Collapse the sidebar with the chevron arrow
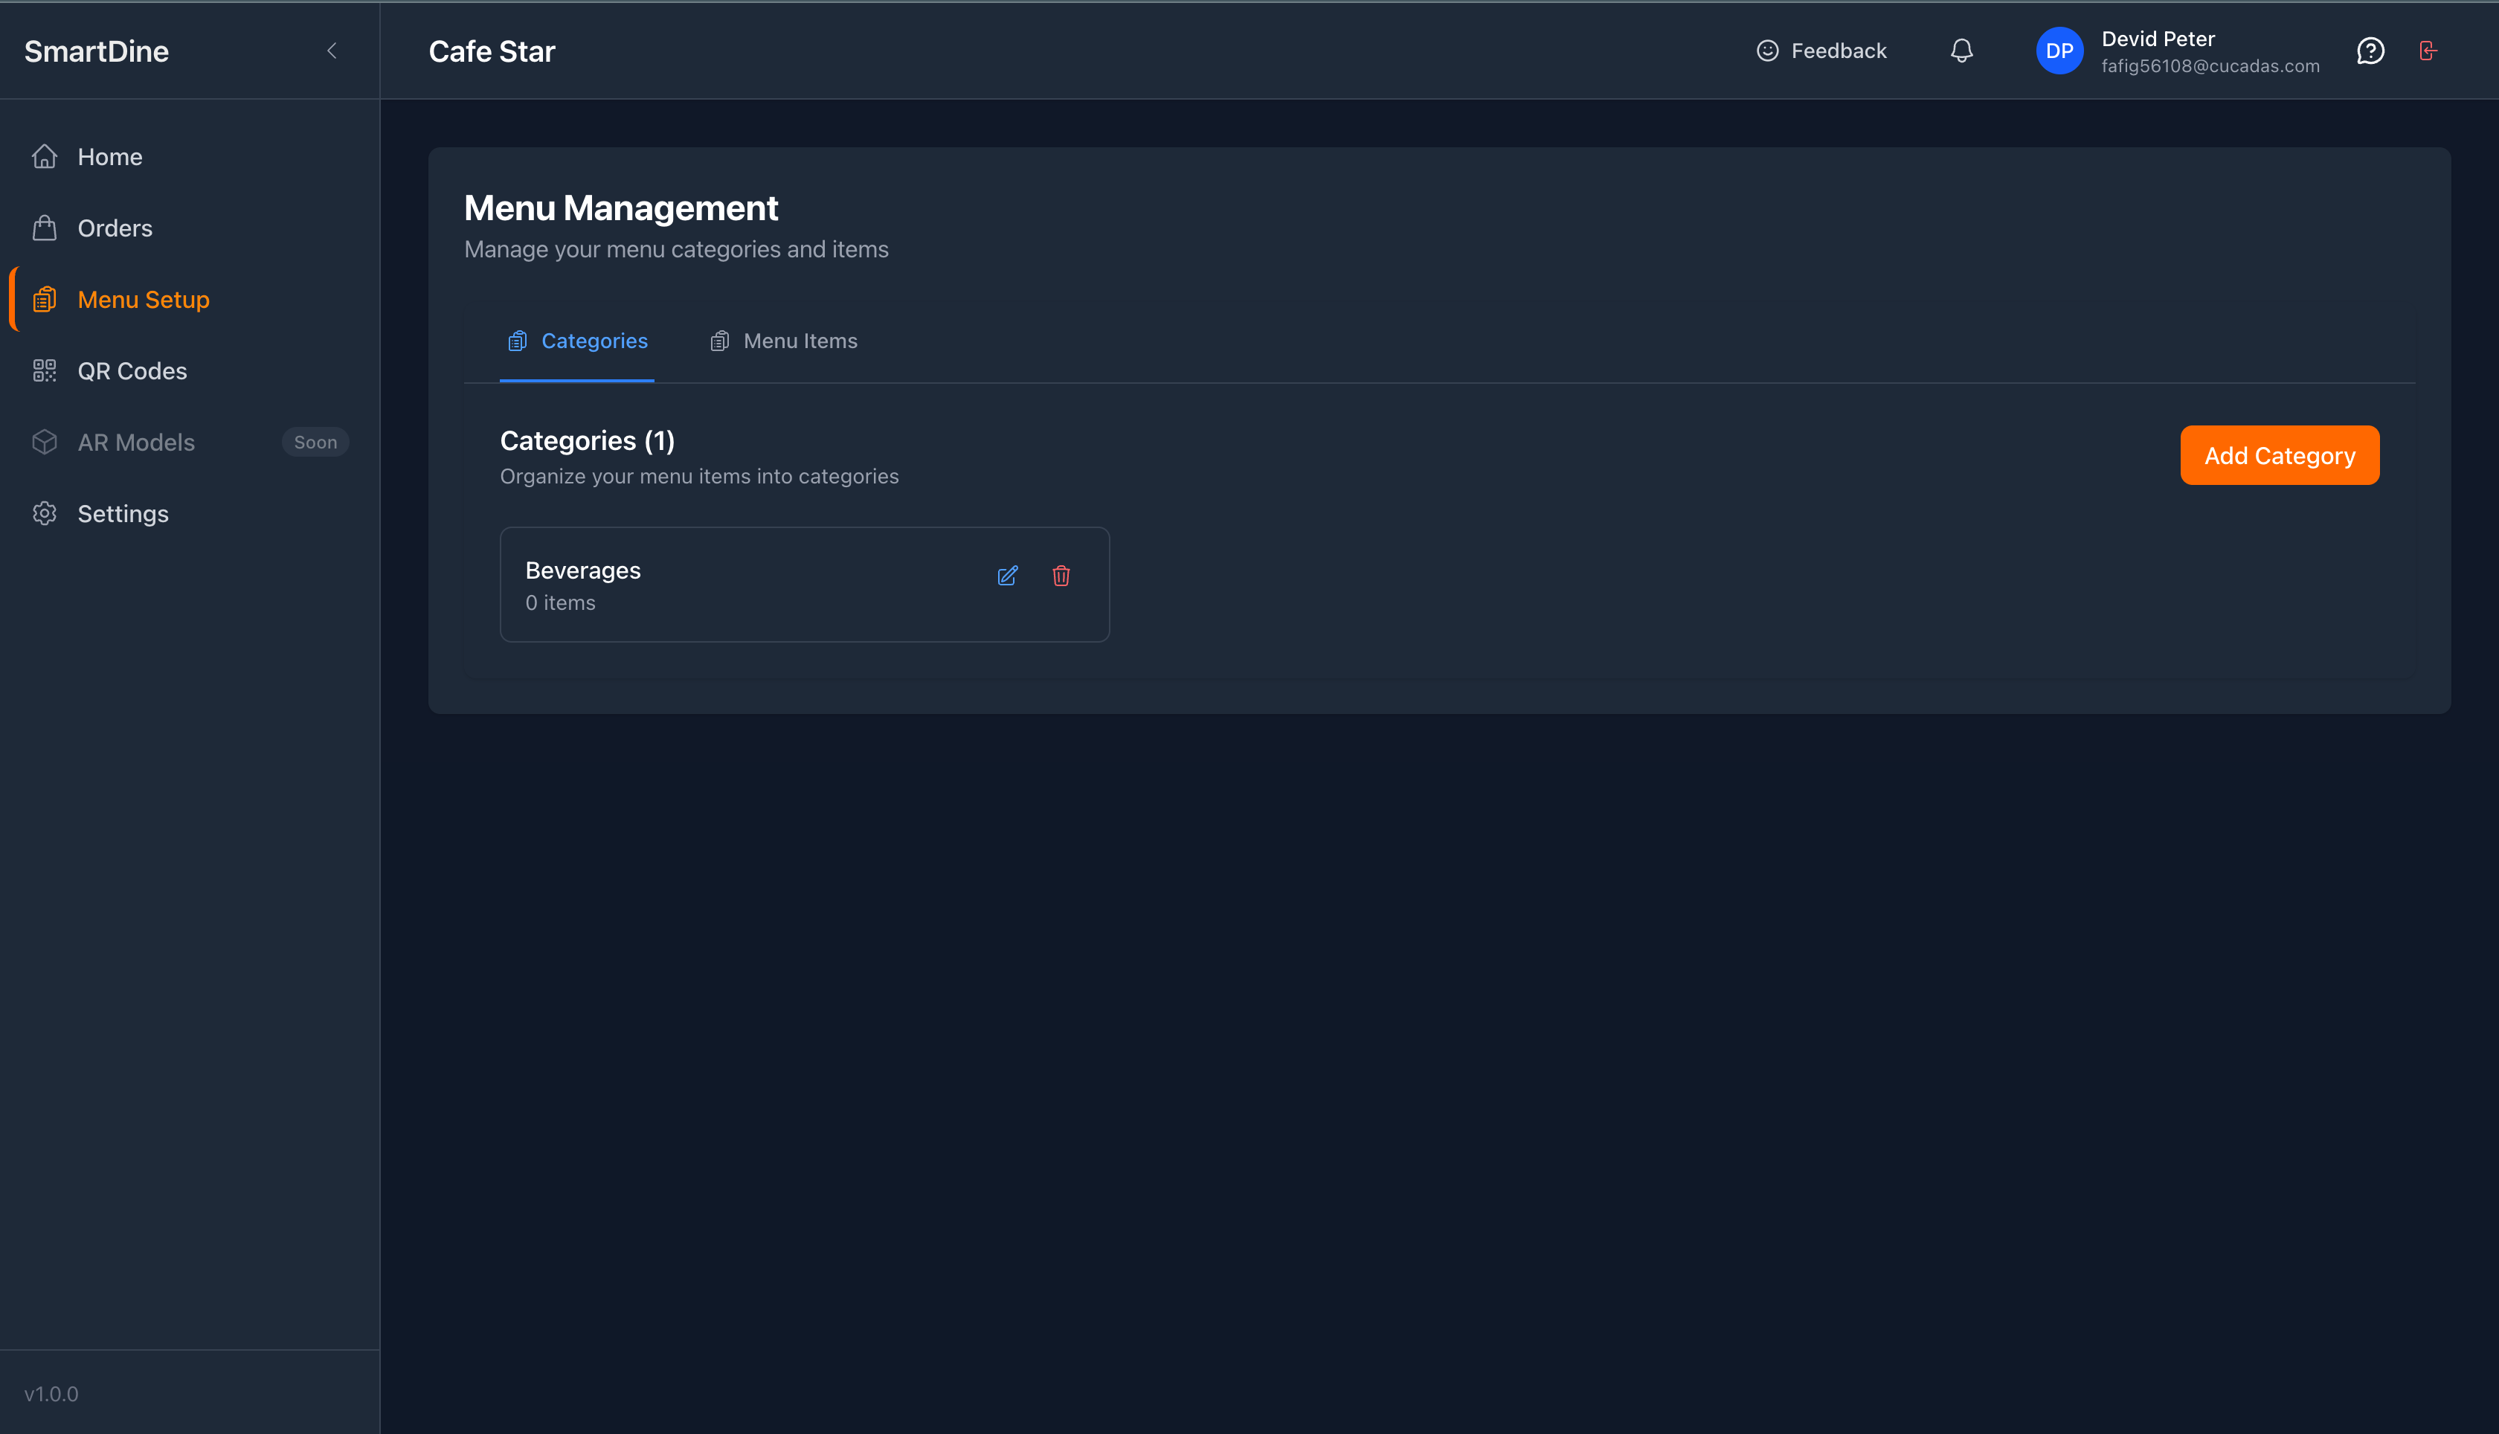Screen dimensions: 2499x1434 coord(332,51)
